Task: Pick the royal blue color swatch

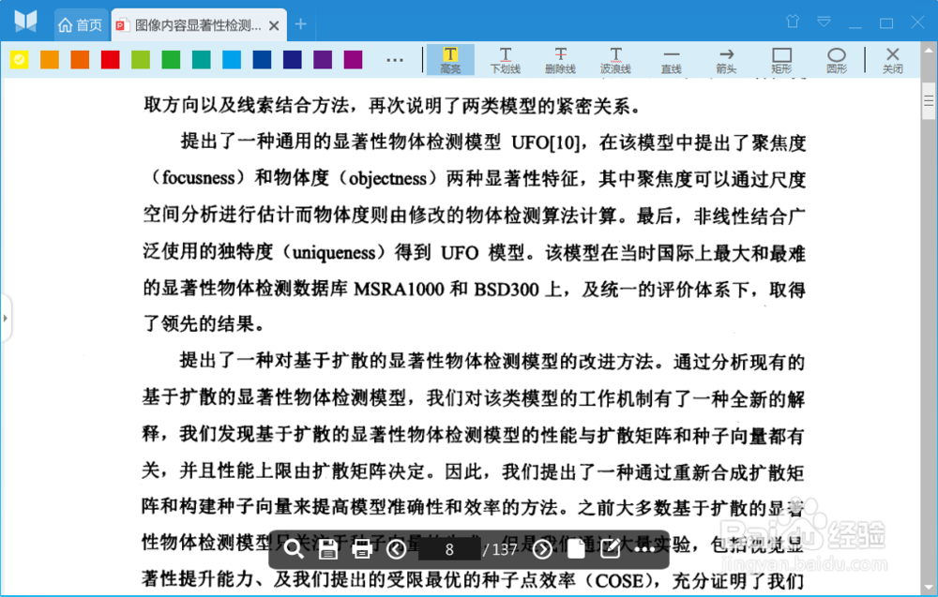Action: tap(262, 60)
